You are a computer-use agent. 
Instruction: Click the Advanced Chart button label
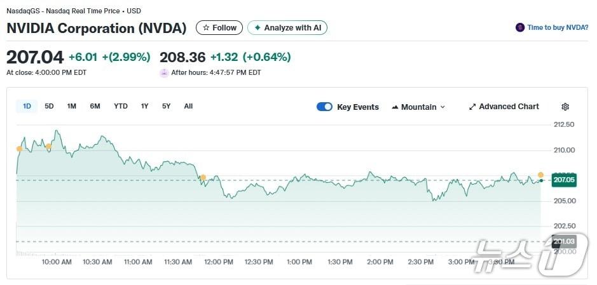[x=509, y=107]
